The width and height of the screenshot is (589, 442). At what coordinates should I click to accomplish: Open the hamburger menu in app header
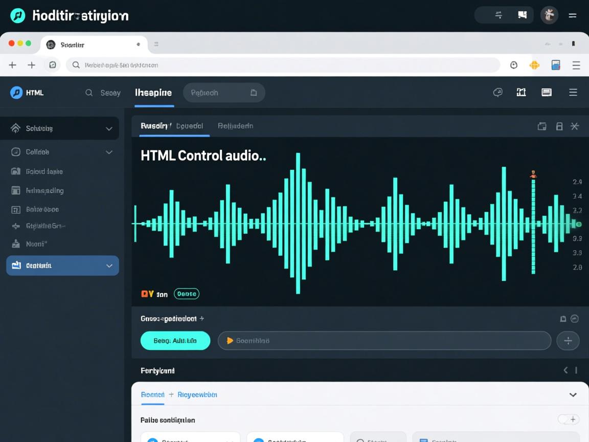pos(573,93)
